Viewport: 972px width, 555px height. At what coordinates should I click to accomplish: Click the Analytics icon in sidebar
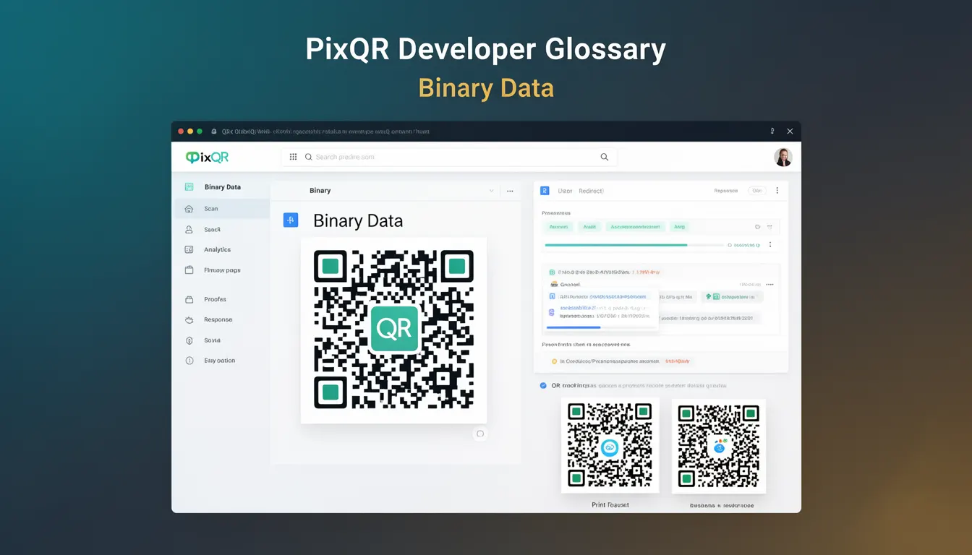pos(189,249)
